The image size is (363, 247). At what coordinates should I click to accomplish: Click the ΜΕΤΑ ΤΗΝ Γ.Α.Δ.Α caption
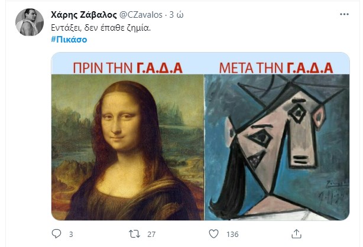point(276,68)
